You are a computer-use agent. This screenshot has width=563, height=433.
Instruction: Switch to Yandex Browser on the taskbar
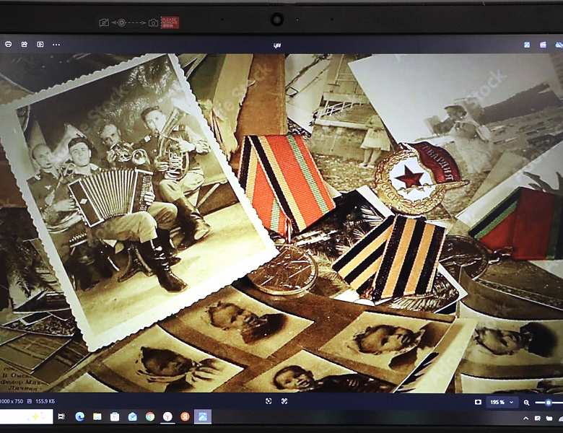167,416
